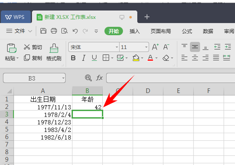Increase font size with A+ icon
The height and width of the screenshot is (165, 235).
(155, 47)
